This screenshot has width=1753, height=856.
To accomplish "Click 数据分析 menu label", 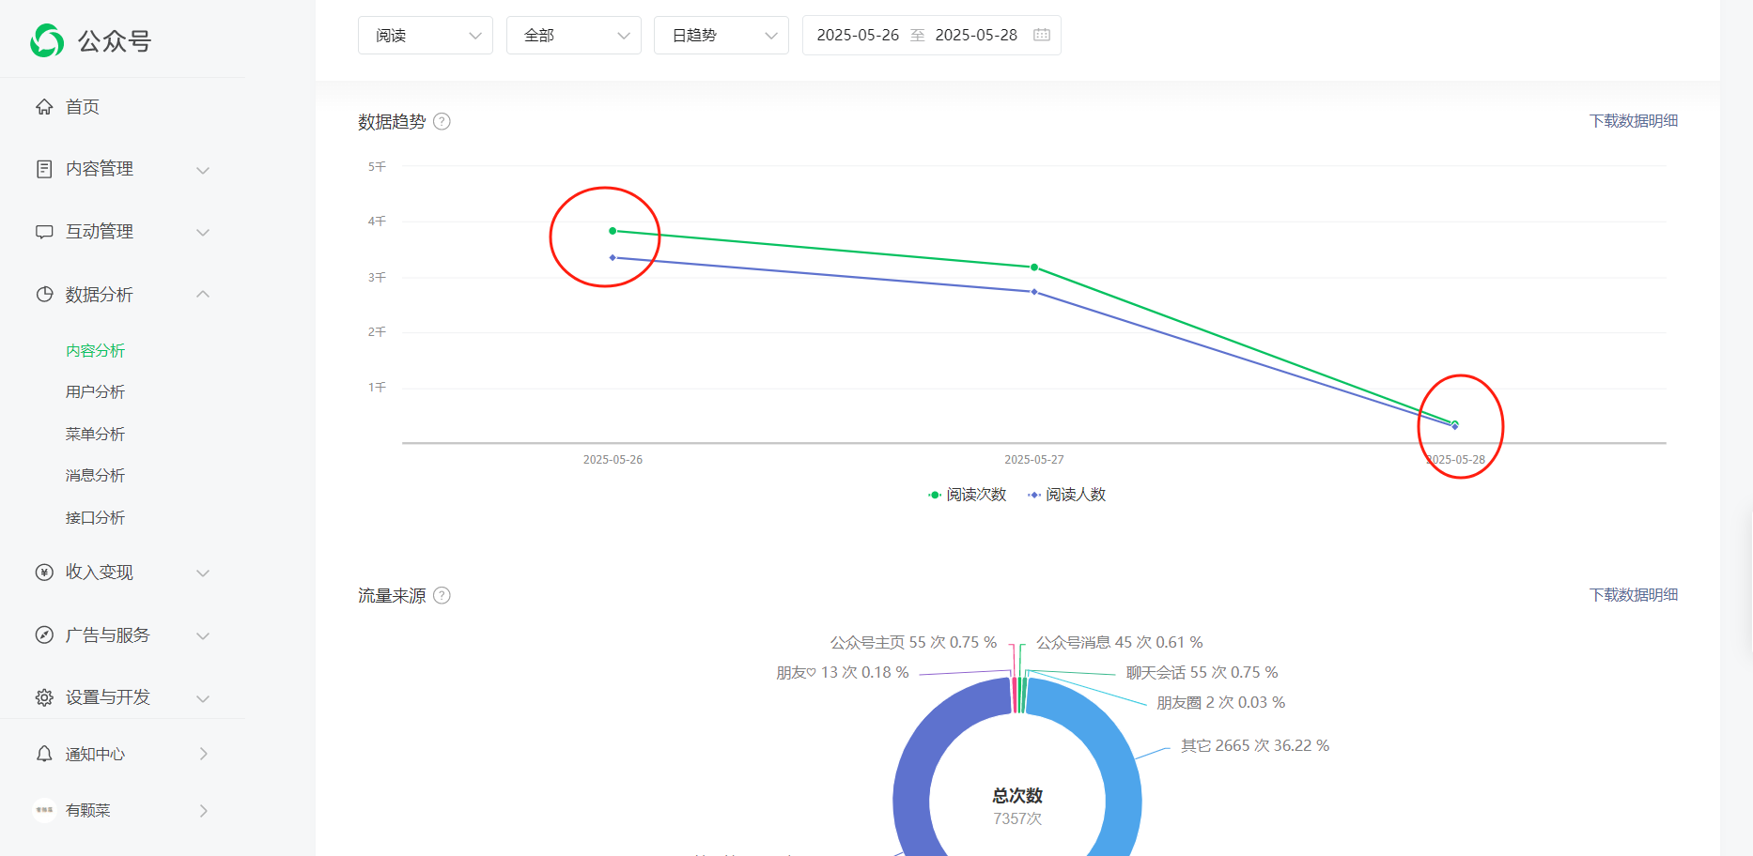I will [99, 295].
